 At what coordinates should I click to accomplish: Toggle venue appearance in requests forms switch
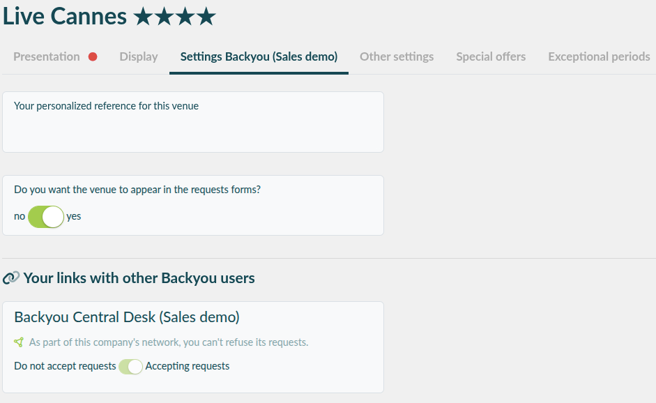[46, 217]
